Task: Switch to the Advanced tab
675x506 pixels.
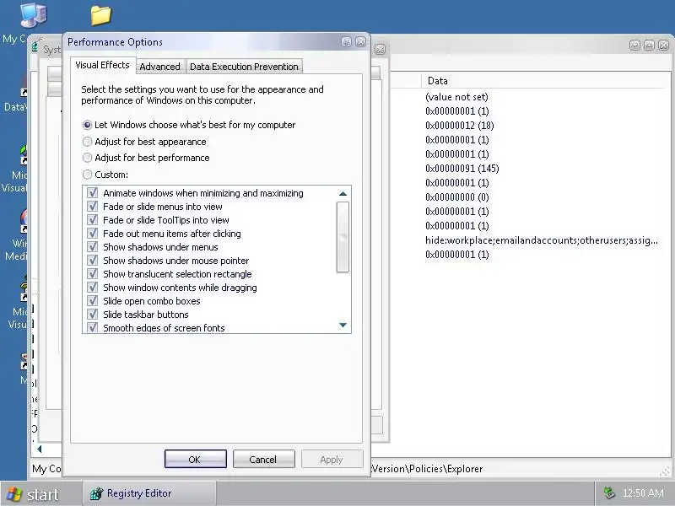Action: click(159, 67)
